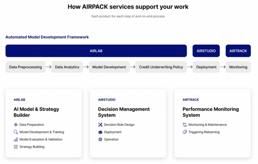Image resolution: width=258 pixels, height=164 pixels.
Task: Click the Data Analytics step box
Action: coord(67,67)
